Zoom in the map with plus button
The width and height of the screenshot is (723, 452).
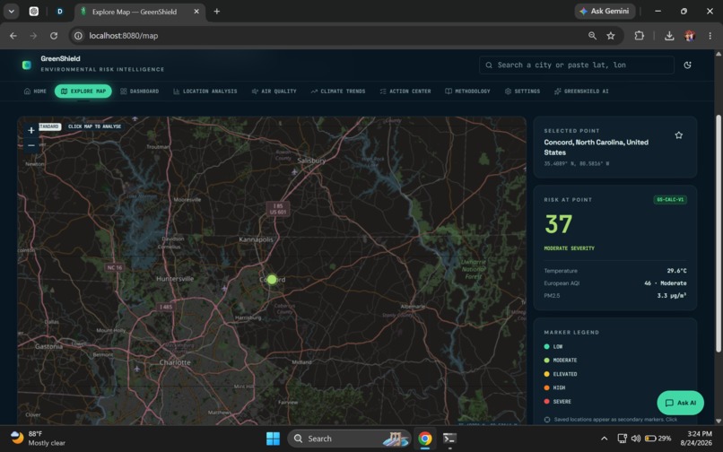(x=30, y=131)
